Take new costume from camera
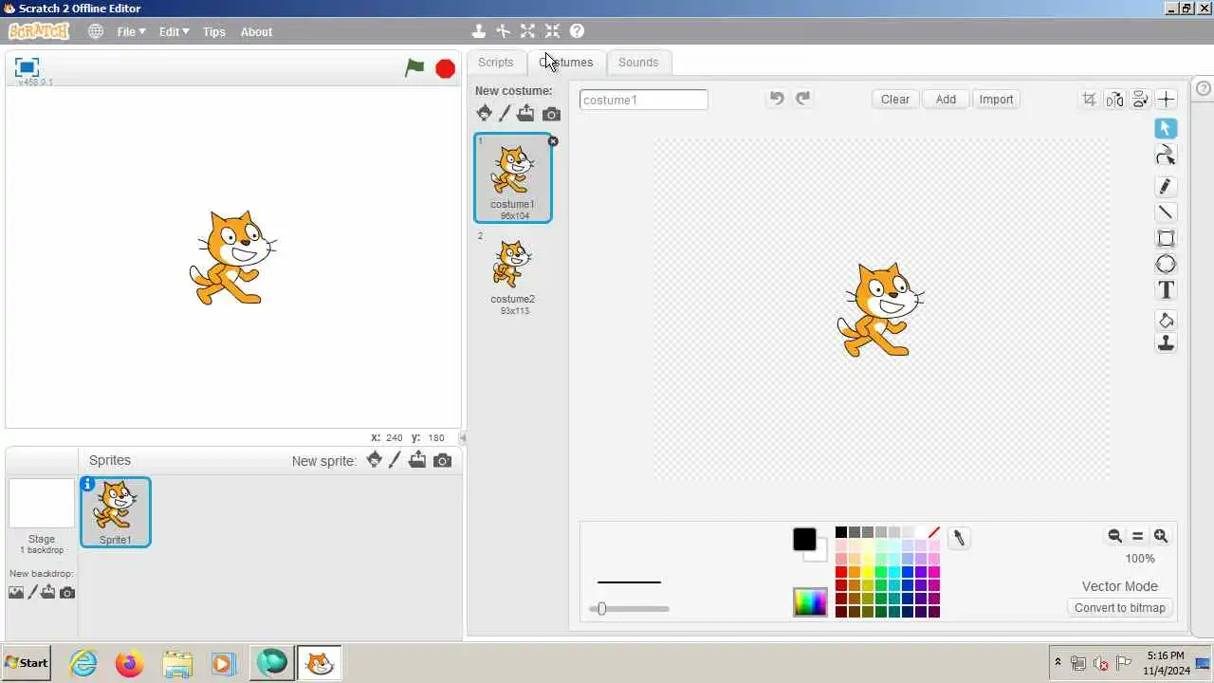Image resolution: width=1214 pixels, height=683 pixels. point(551,115)
